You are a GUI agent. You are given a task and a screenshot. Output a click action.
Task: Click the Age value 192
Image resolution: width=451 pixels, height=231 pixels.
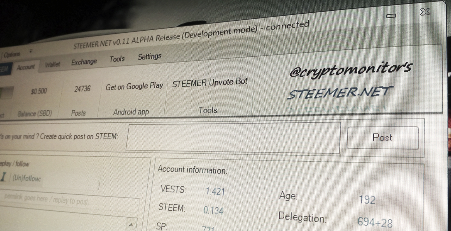click(367, 200)
